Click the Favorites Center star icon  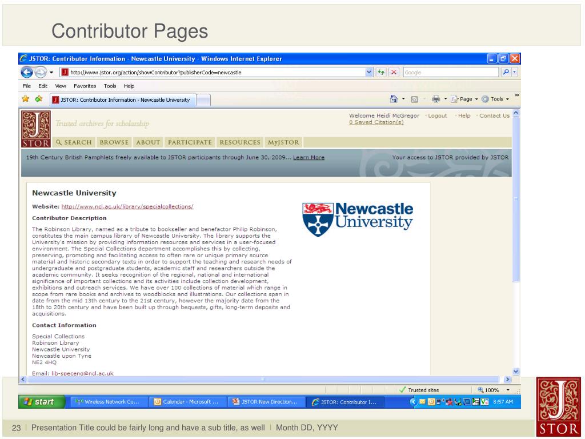point(25,99)
